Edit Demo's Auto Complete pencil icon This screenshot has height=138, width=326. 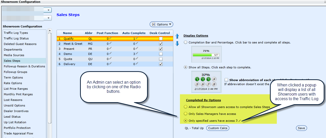pyautogui.click(x=137, y=54)
